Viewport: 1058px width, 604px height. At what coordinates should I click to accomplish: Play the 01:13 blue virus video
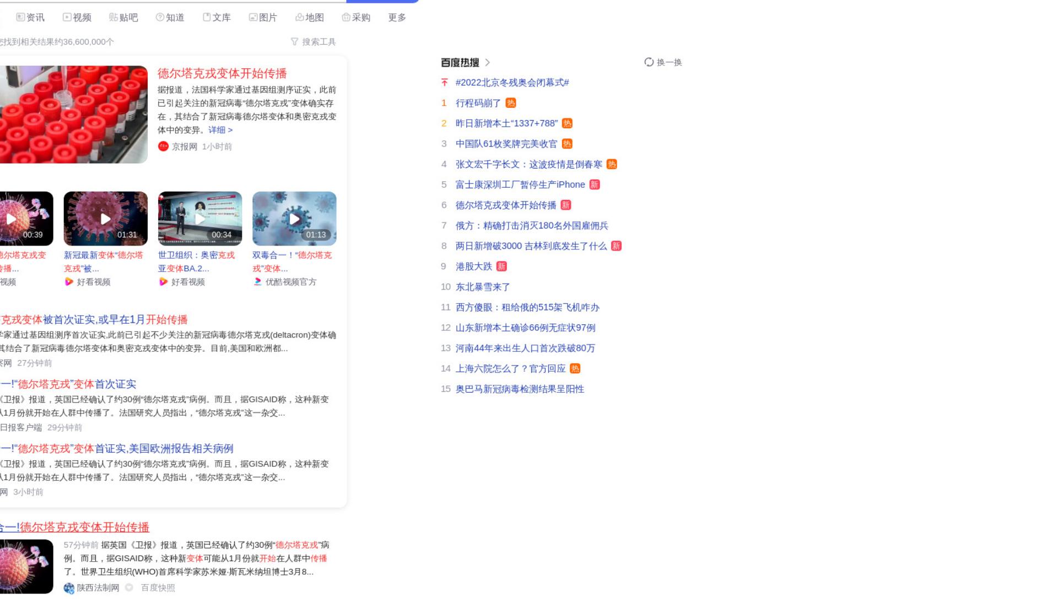pos(294,219)
